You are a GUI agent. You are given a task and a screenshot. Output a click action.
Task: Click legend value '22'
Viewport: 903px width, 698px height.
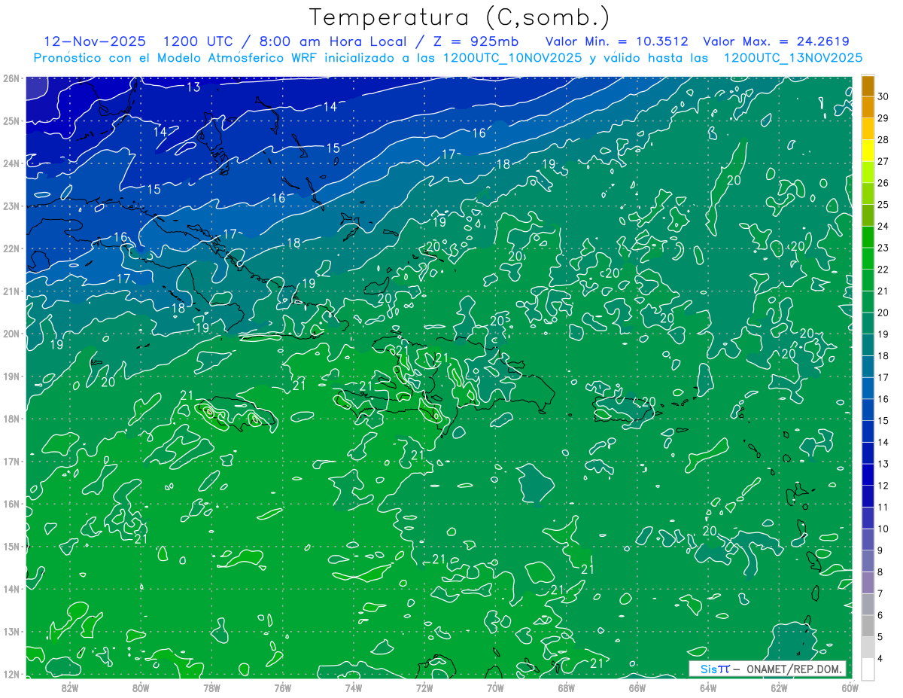pos(883,270)
